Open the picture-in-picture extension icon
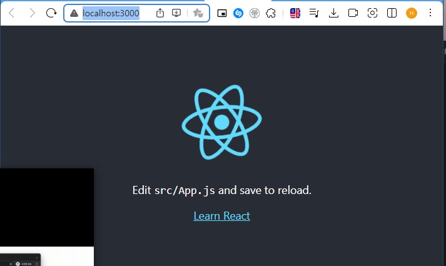The width and height of the screenshot is (446, 266). tap(222, 13)
